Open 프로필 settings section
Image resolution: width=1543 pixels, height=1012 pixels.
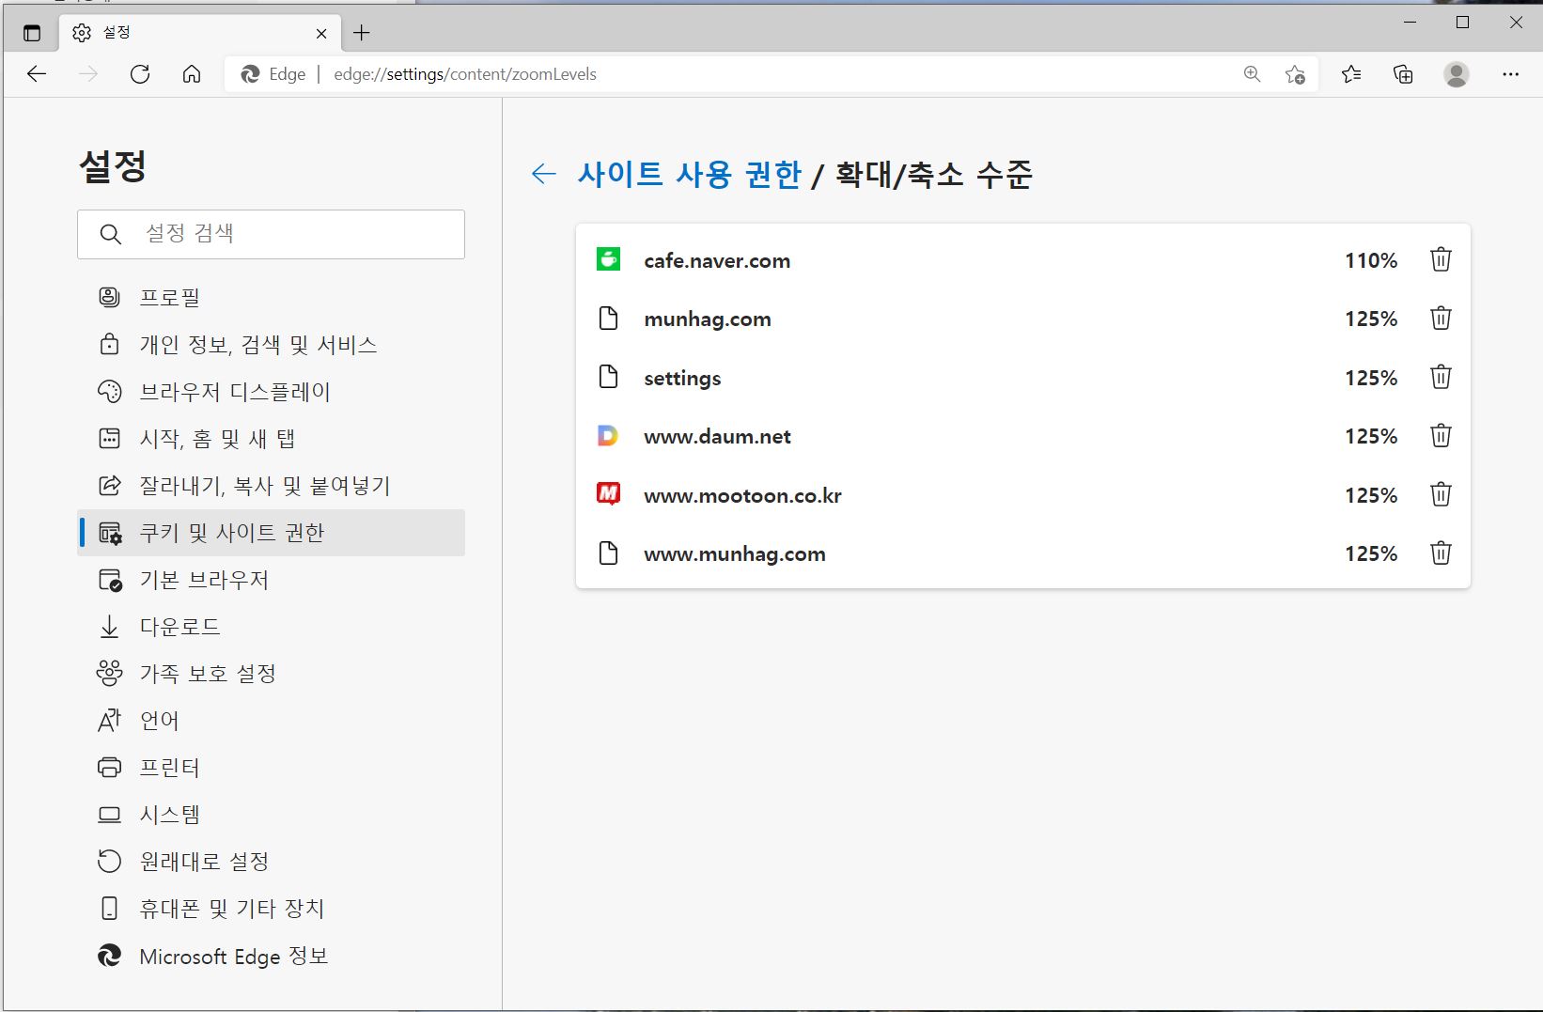click(170, 298)
